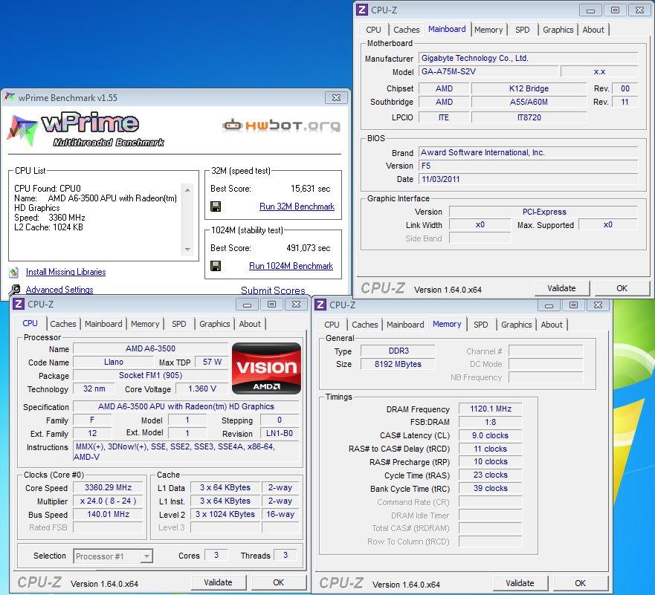
Task: Close the wPrime Benchmark window
Action: (336, 97)
